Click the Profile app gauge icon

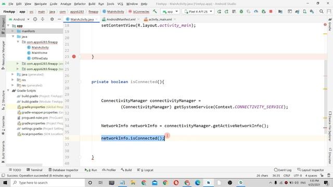point(256,11)
